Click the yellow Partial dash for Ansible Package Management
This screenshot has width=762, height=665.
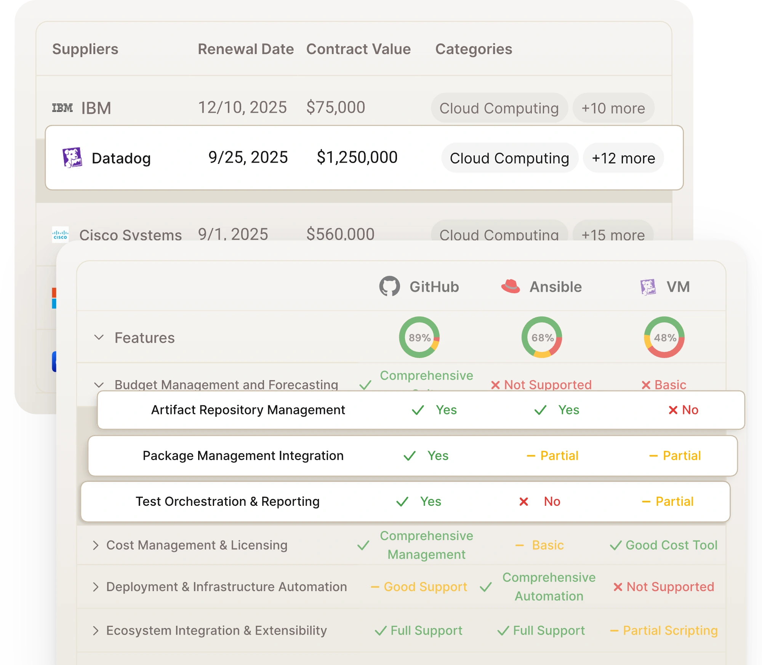(530, 456)
